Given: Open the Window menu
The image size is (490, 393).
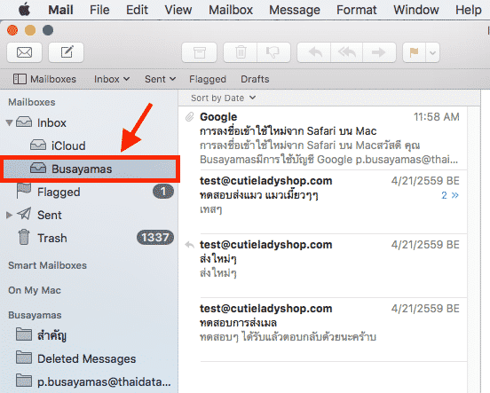Looking at the screenshot, I should point(416,10).
